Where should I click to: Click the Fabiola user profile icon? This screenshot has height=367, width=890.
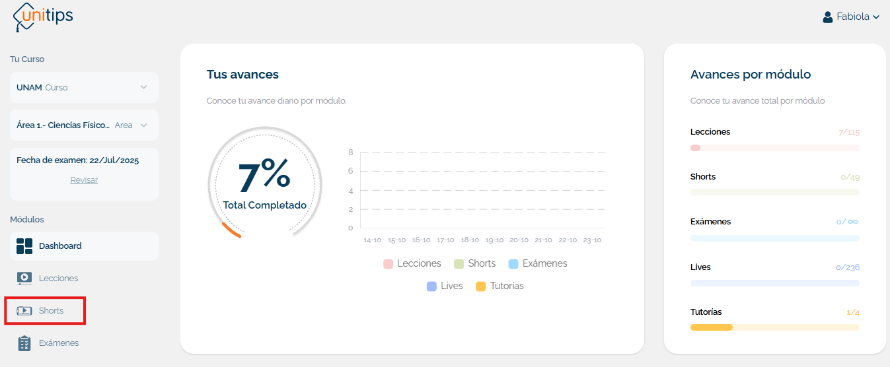827,17
